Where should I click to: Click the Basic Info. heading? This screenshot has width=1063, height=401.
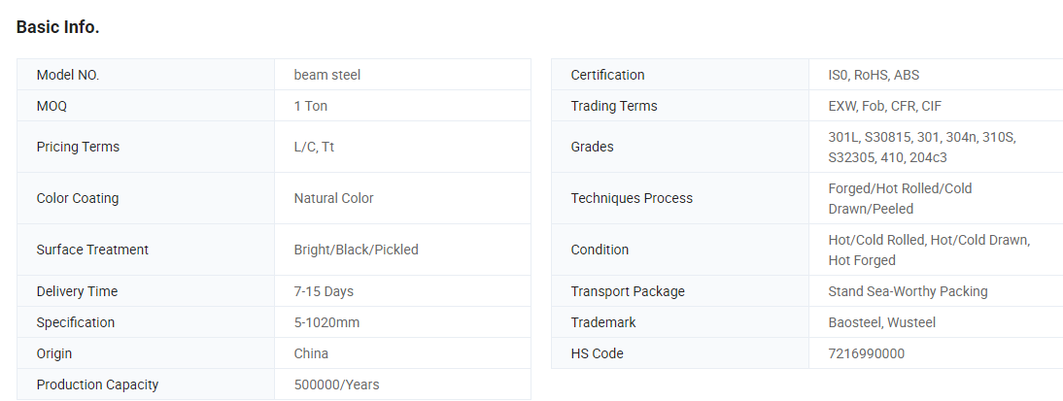click(x=57, y=27)
